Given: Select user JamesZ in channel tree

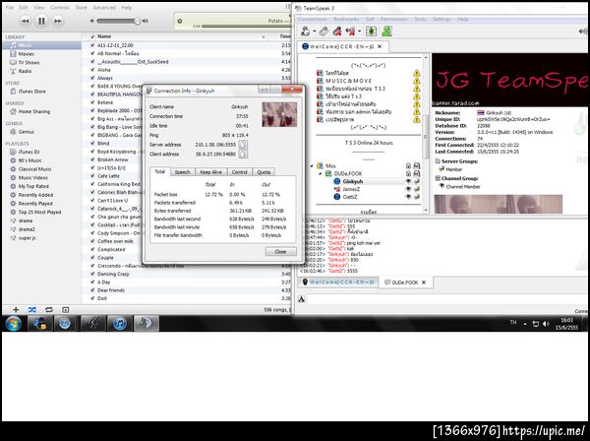Looking at the screenshot, I should 351,189.
